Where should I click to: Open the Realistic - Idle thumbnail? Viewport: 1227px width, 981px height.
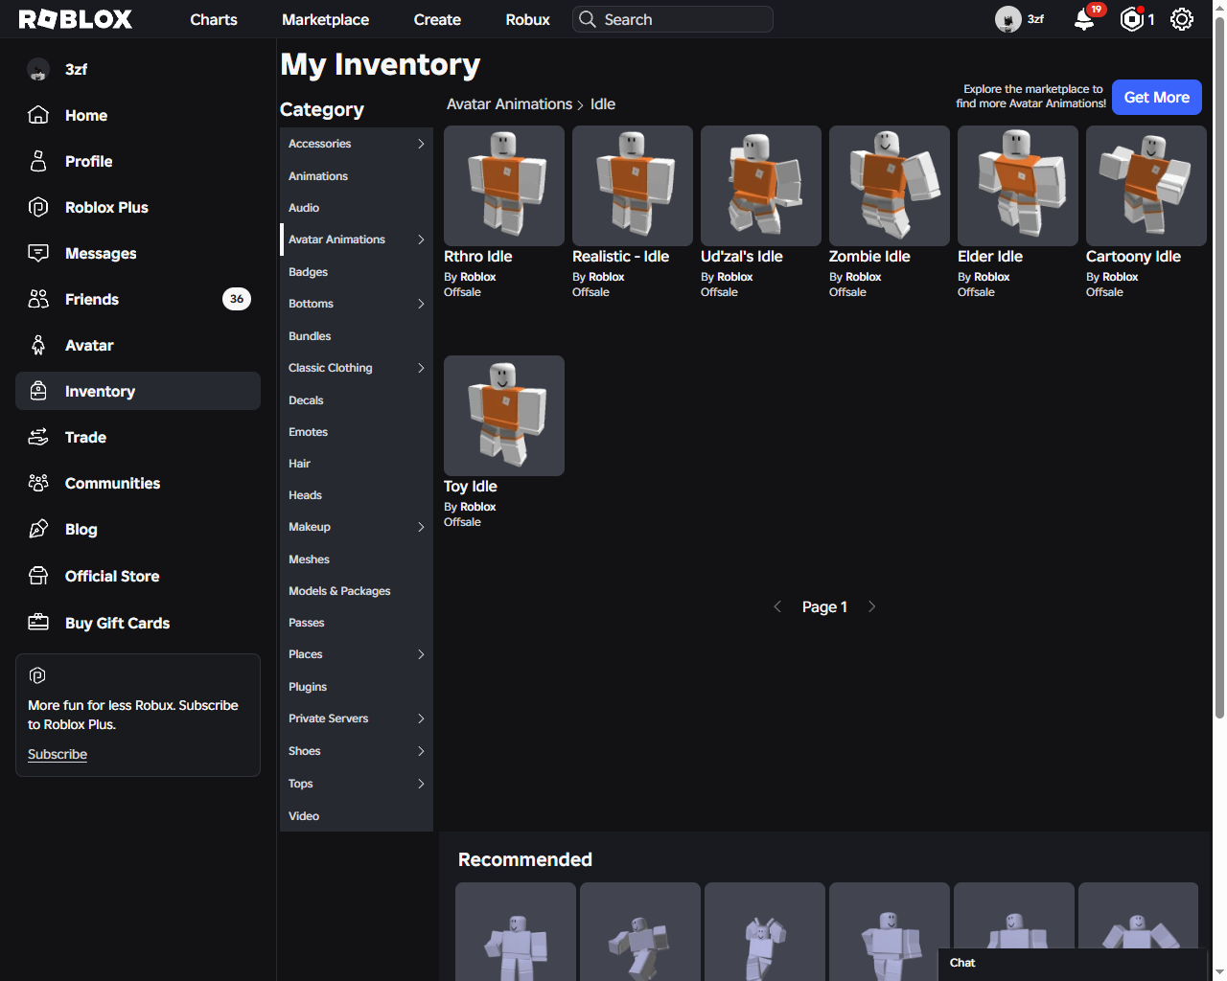pyautogui.click(x=633, y=186)
